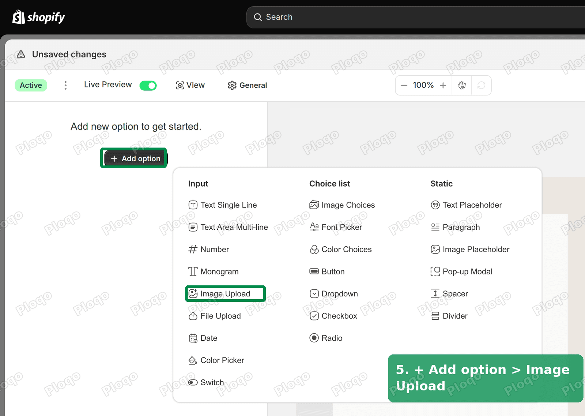The height and width of the screenshot is (416, 585).
Task: Select Image Placeholder option
Action: (470, 250)
